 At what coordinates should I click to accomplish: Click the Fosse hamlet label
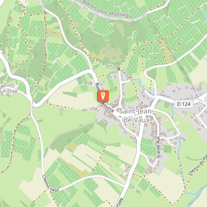click(8, 91)
